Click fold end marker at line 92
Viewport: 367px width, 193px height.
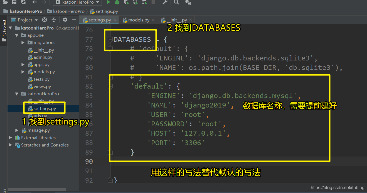[x=110, y=180]
